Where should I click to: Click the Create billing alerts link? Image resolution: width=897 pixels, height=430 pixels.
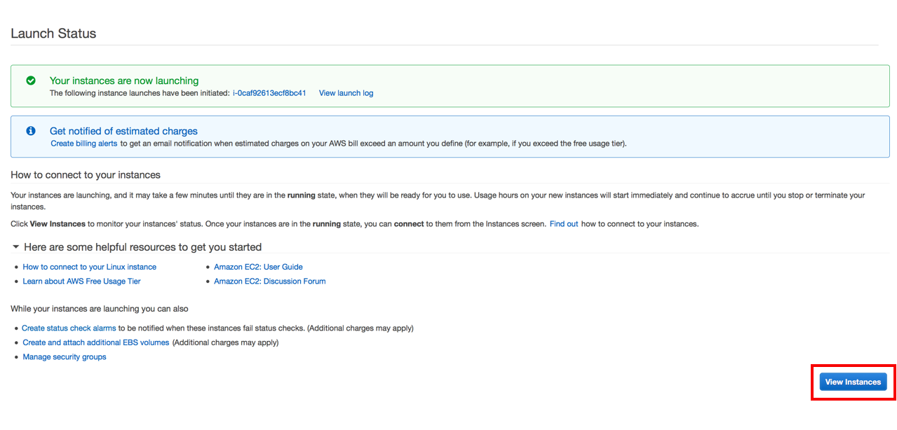[x=83, y=144]
